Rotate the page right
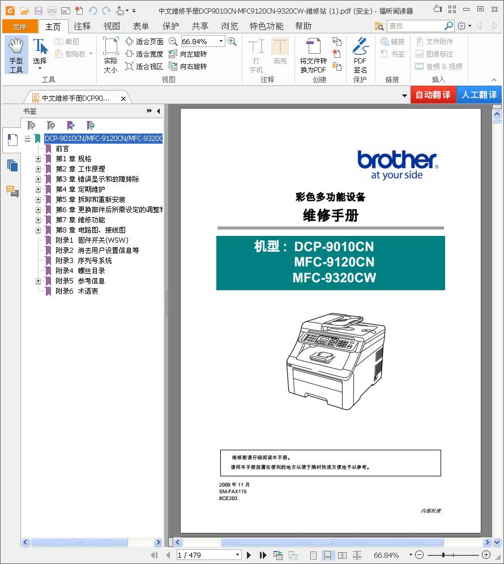This screenshot has height=564, width=504. pyautogui.click(x=188, y=67)
